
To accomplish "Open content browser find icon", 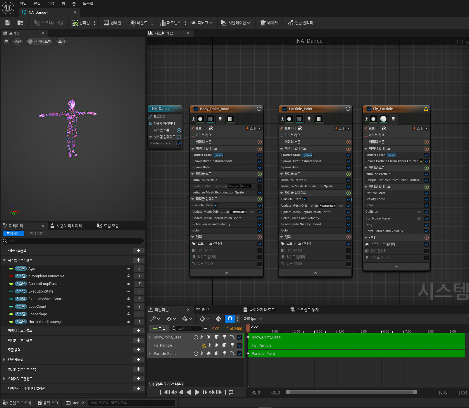I will point(20,23).
